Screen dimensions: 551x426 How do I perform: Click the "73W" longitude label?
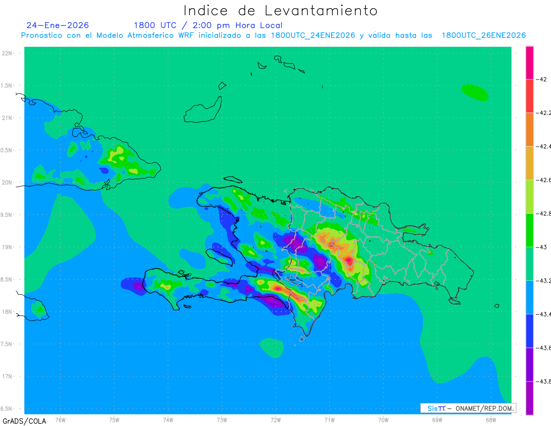[x=222, y=420]
